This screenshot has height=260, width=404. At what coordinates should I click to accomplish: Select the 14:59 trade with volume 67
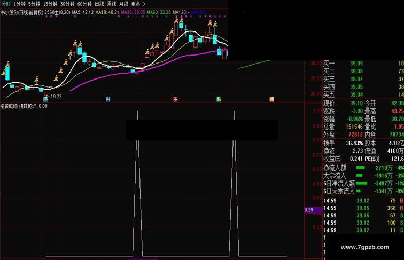click(363, 216)
